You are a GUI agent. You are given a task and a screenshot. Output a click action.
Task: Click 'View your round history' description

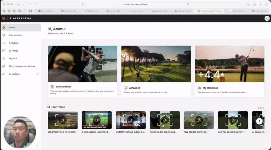(222, 92)
